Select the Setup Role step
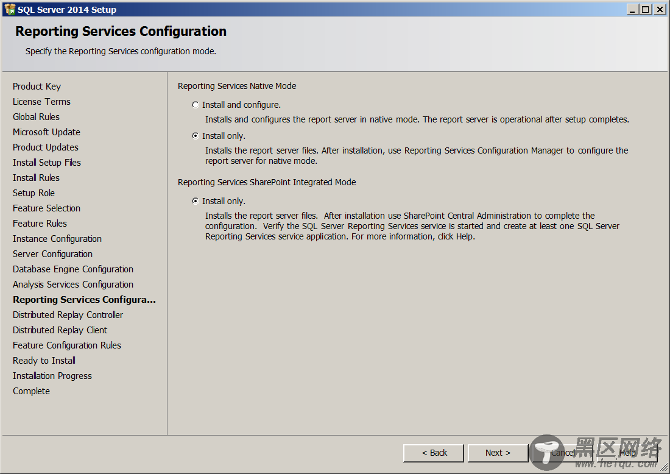The image size is (670, 474). point(33,193)
